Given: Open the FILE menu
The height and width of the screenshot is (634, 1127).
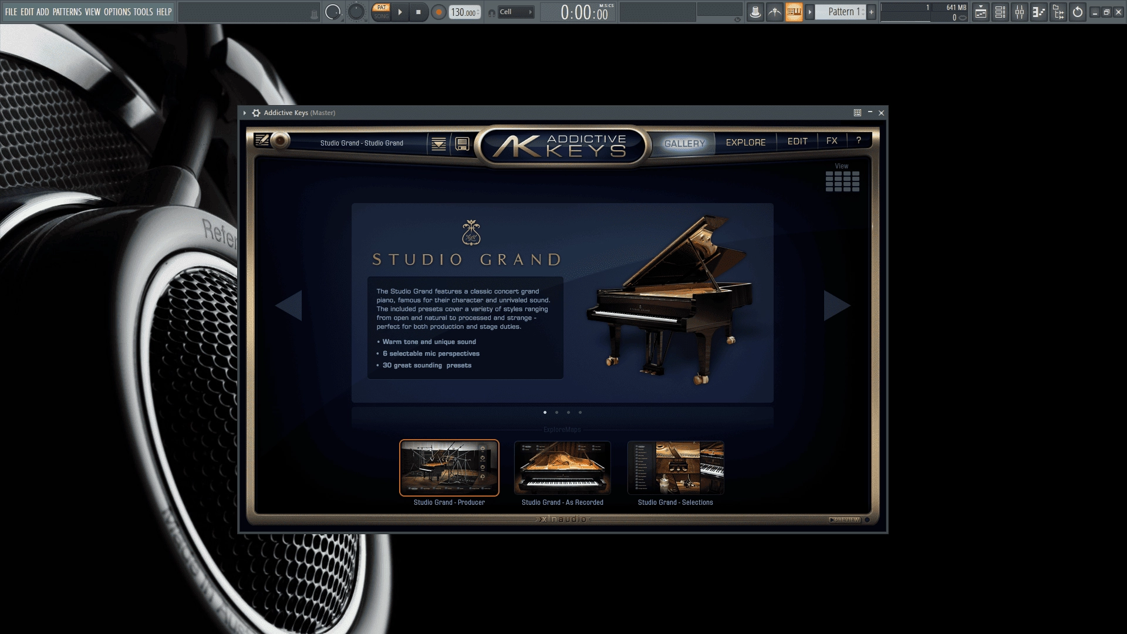Looking at the screenshot, I should 11,12.
